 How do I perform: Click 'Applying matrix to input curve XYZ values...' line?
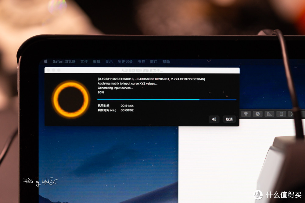click(x=127, y=83)
